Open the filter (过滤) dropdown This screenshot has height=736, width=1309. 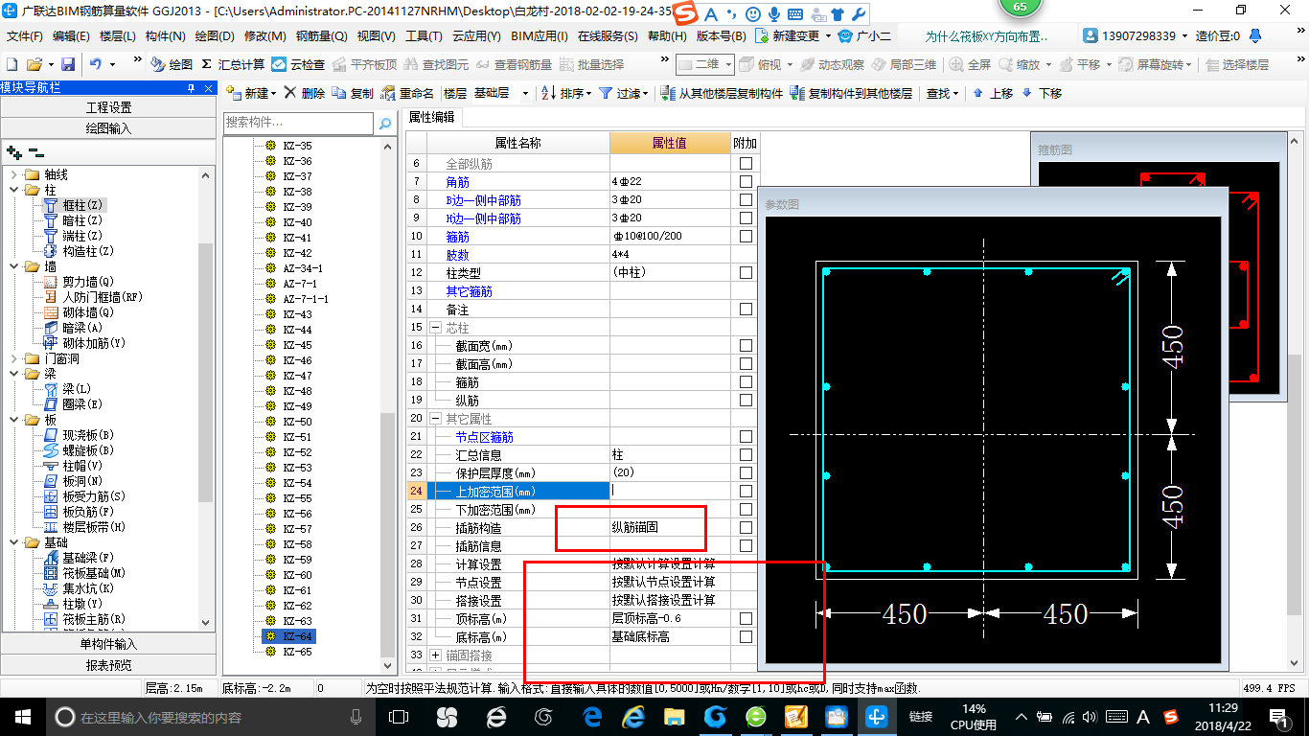pos(624,93)
